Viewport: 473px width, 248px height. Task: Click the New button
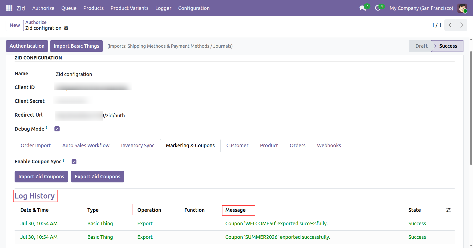(15, 25)
